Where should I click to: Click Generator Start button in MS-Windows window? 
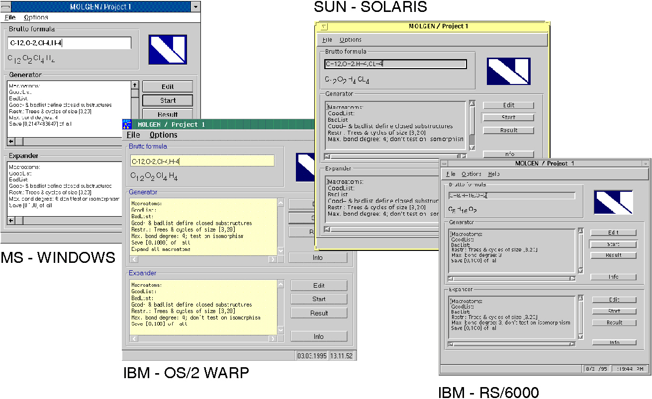(x=168, y=100)
